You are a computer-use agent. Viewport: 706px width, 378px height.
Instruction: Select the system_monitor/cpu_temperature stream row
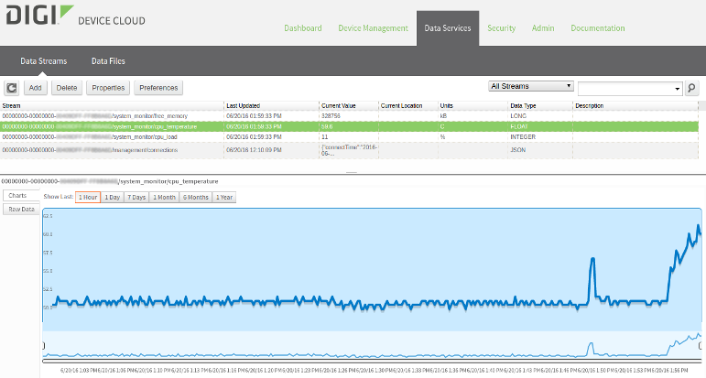349,126
